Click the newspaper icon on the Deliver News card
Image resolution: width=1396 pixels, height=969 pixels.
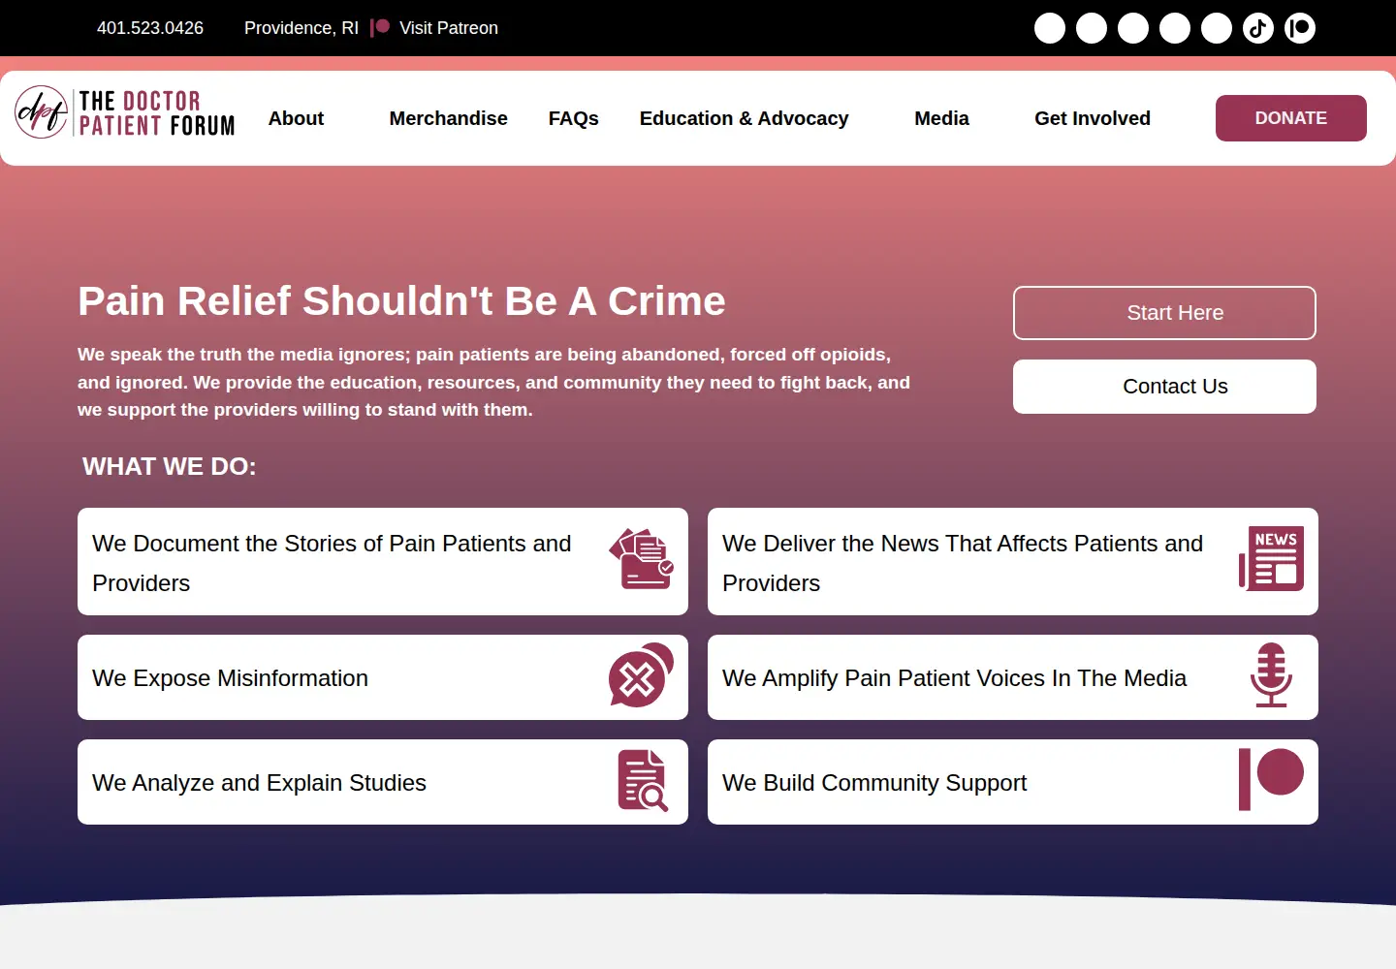coord(1272,558)
